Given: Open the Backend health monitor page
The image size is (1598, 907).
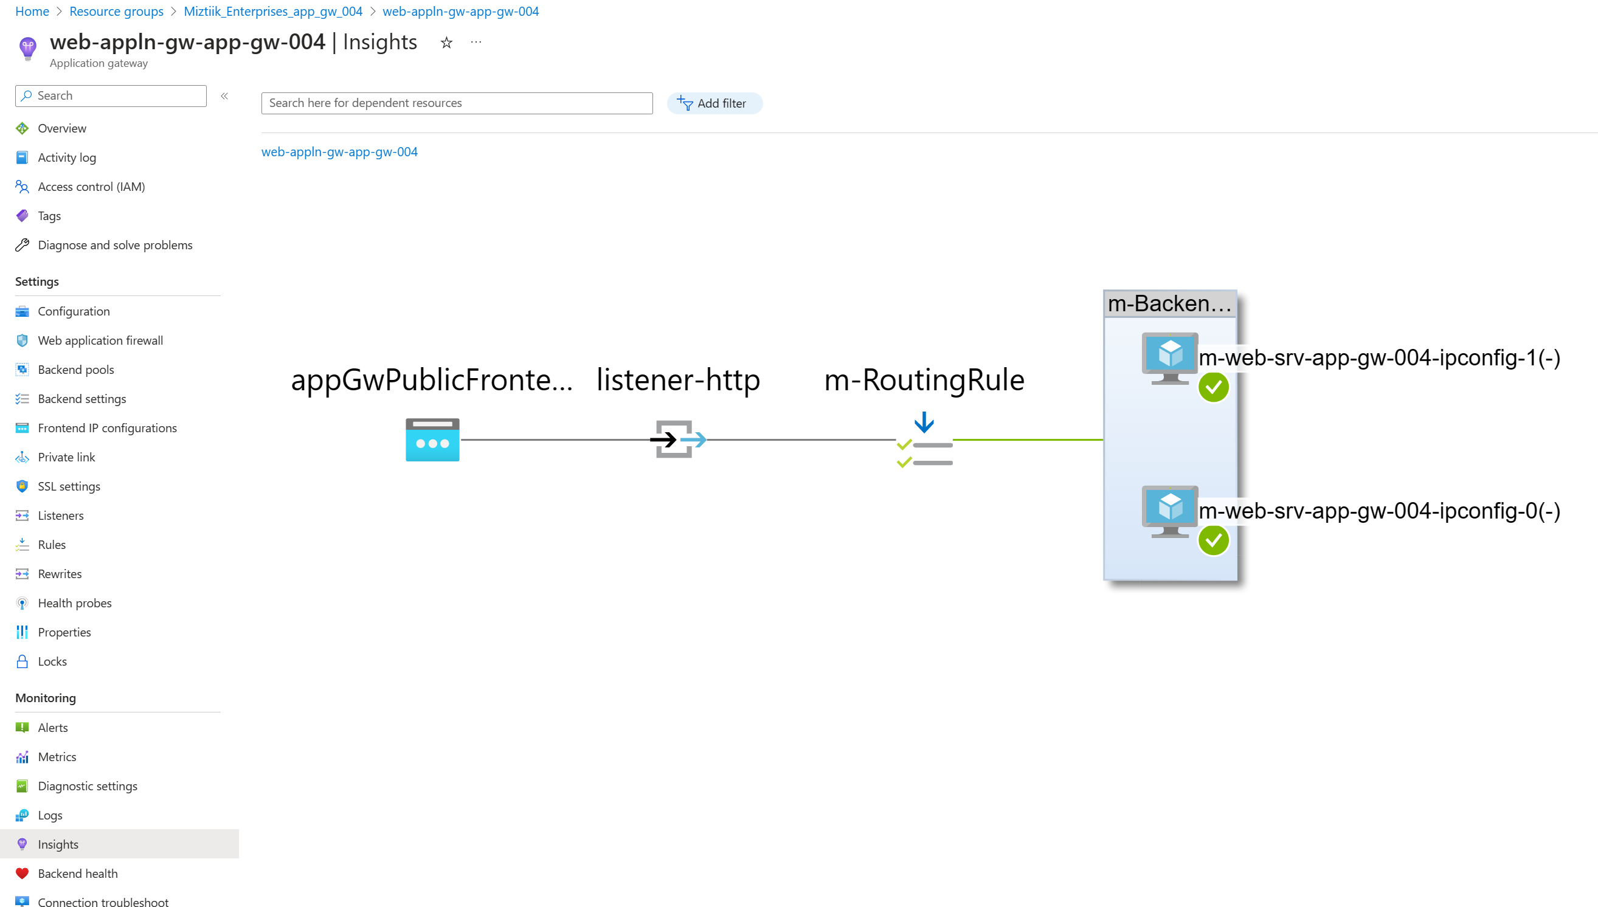Looking at the screenshot, I should [78, 873].
